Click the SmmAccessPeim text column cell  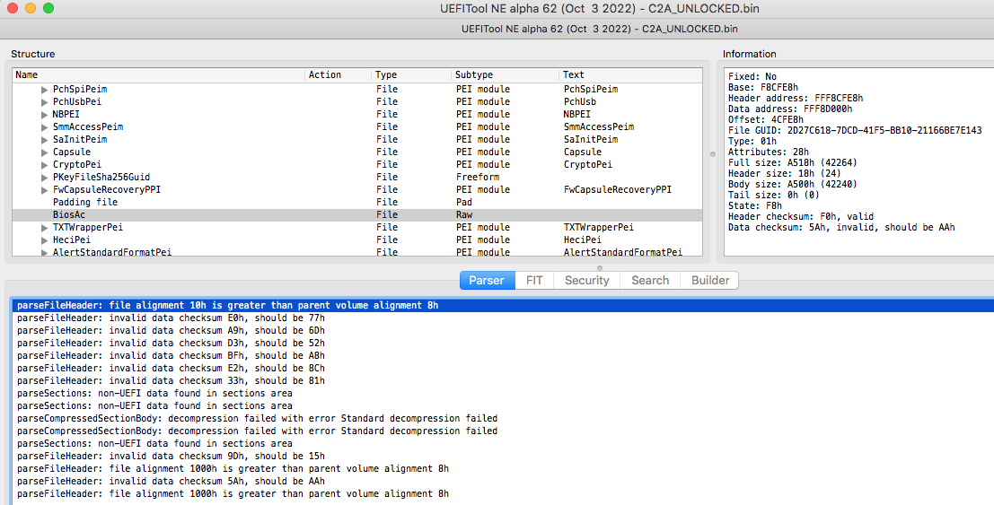599,126
